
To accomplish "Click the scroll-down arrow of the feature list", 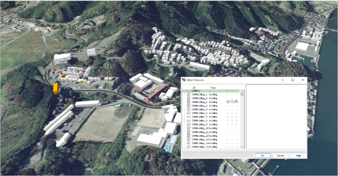I will (x=242, y=147).
